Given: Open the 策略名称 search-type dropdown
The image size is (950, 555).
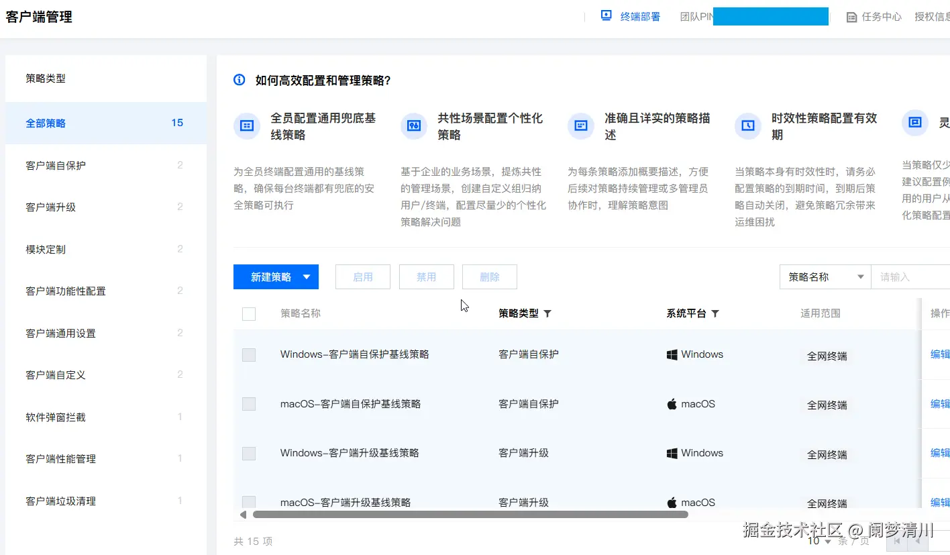Looking at the screenshot, I should click(x=825, y=276).
